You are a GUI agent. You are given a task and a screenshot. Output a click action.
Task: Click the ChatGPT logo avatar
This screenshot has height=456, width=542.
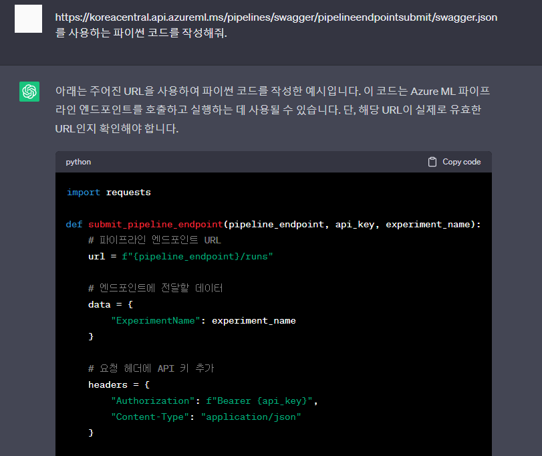29,92
